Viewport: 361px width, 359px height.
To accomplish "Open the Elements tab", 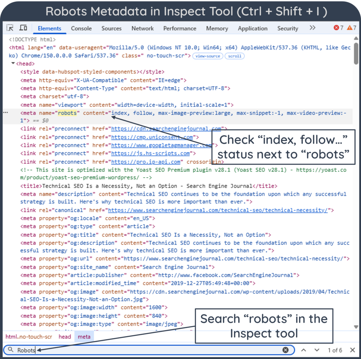I will [x=49, y=28].
